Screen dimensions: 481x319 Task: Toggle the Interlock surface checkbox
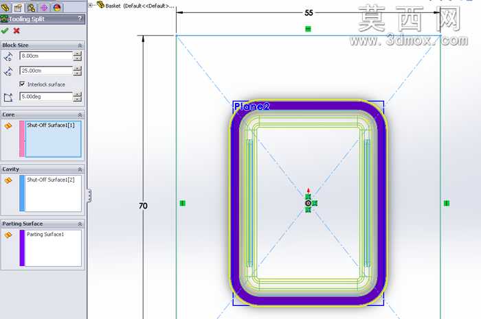tap(22, 84)
